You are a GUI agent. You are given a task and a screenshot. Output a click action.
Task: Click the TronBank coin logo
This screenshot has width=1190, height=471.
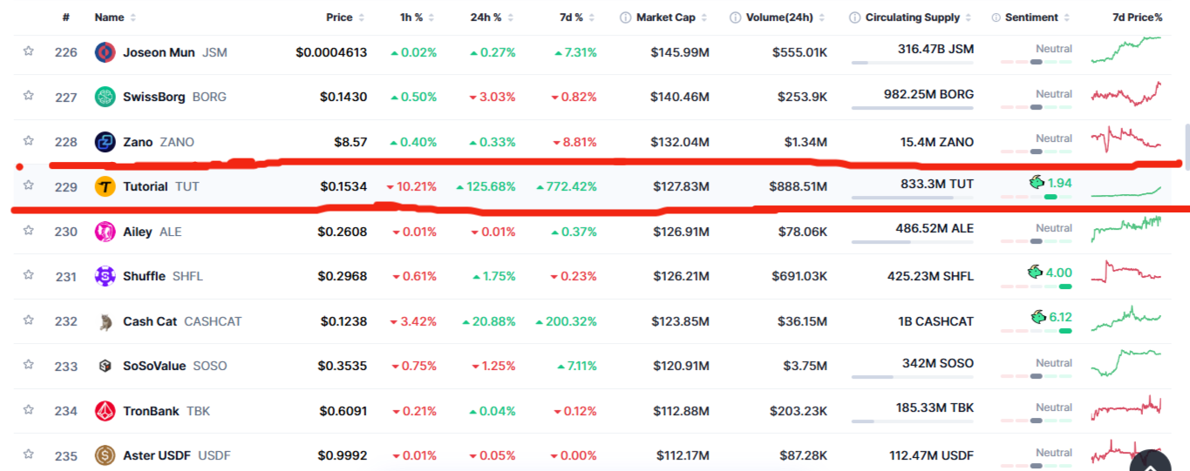pyautogui.click(x=105, y=411)
